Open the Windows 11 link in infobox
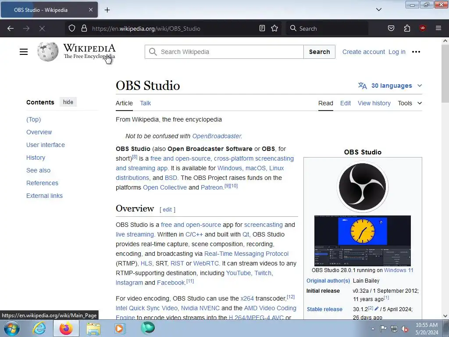The image size is (449, 337). point(399,270)
